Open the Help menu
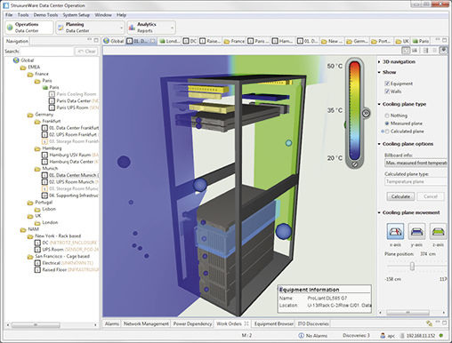This screenshot has width=452, height=343. coord(121,15)
